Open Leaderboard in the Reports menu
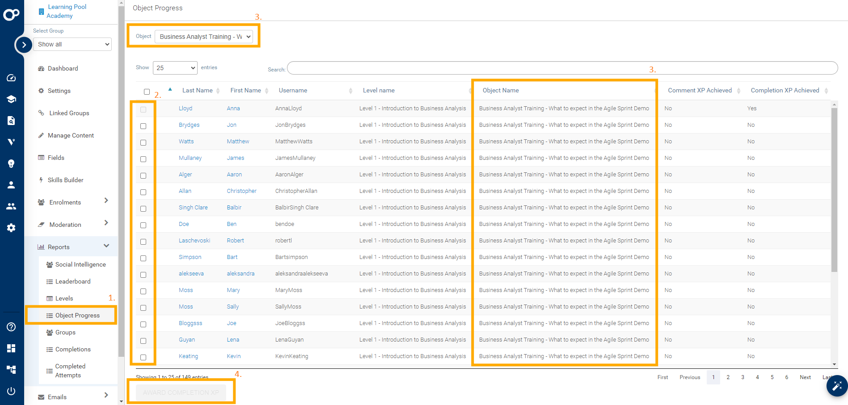Viewport: 848px width, 405px height. point(73,281)
